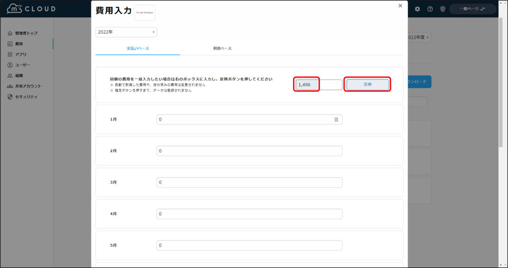Click the chart icon beside 費用
This screenshot has height=268, width=508.
[x=10, y=44]
